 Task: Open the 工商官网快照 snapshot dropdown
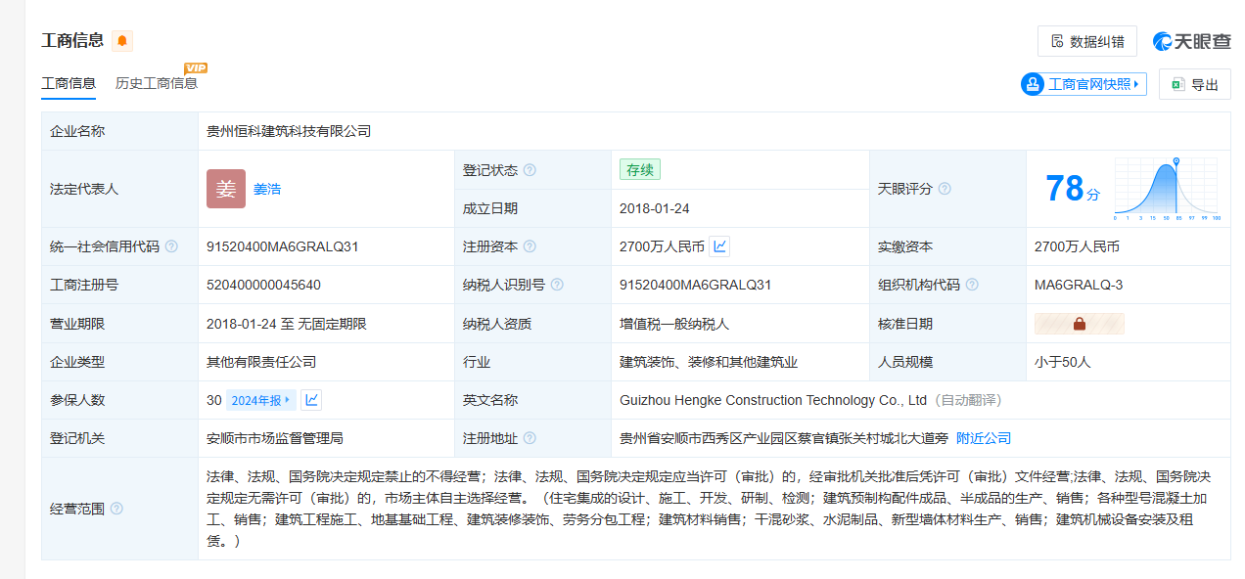(1083, 84)
